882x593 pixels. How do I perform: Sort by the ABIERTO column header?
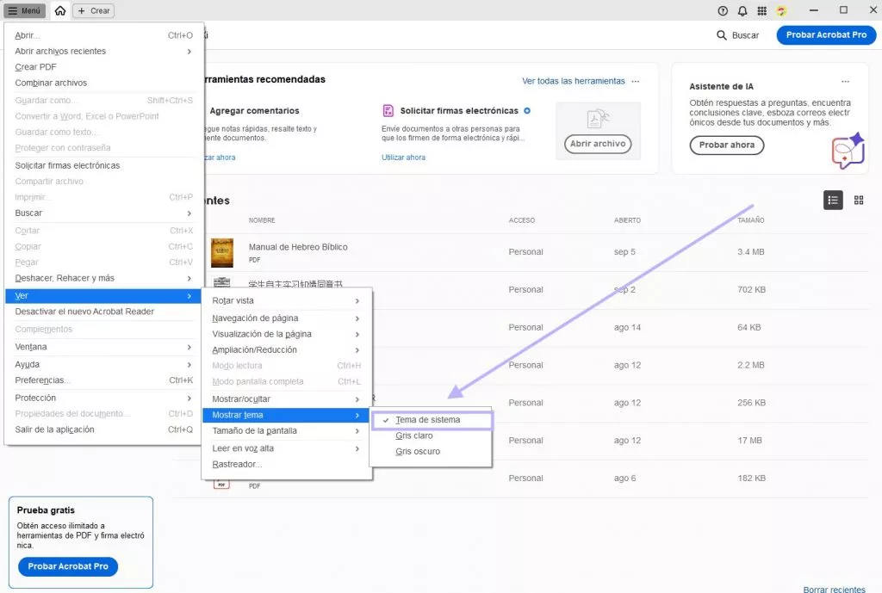pyautogui.click(x=627, y=220)
